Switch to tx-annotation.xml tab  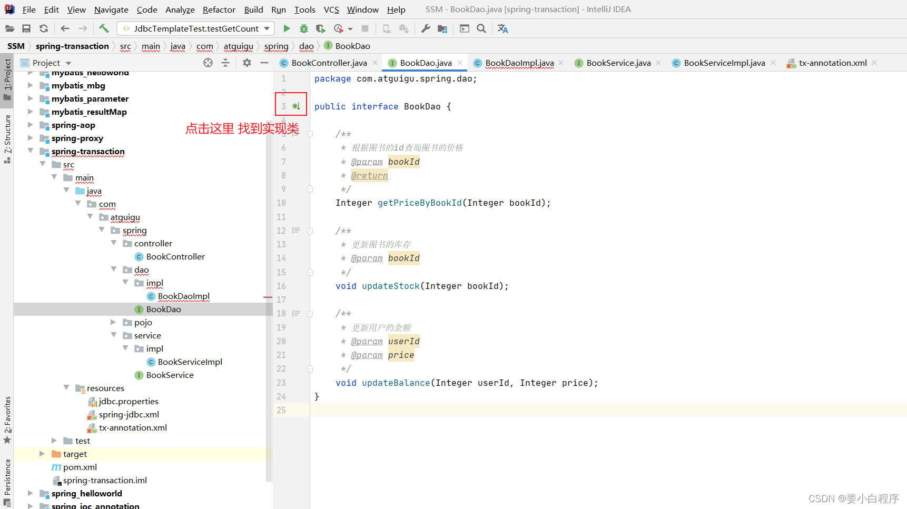pyautogui.click(x=832, y=63)
